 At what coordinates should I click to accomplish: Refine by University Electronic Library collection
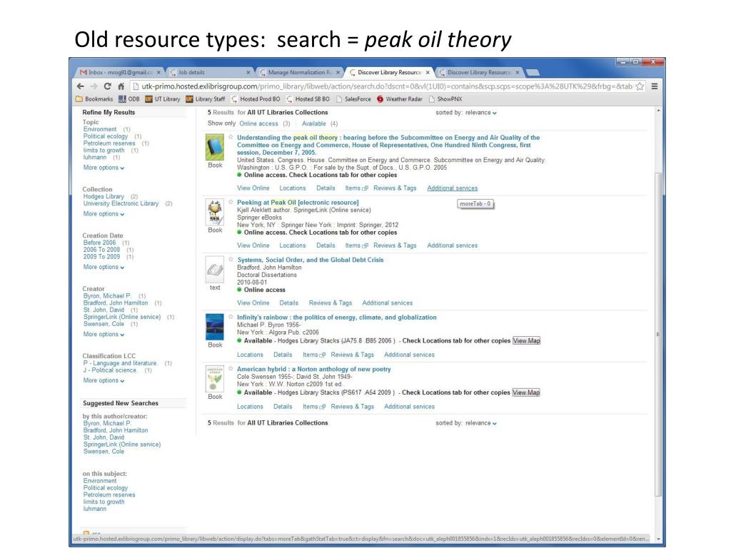pos(121,203)
